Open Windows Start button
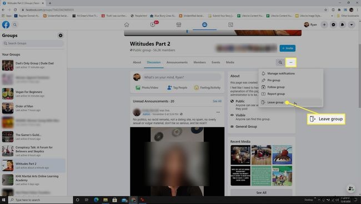The height and width of the screenshot is (204, 361). click(x=3, y=200)
